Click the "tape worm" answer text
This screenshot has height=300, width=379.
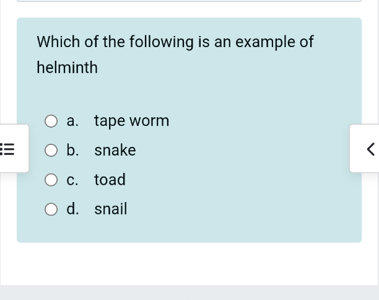click(x=131, y=121)
